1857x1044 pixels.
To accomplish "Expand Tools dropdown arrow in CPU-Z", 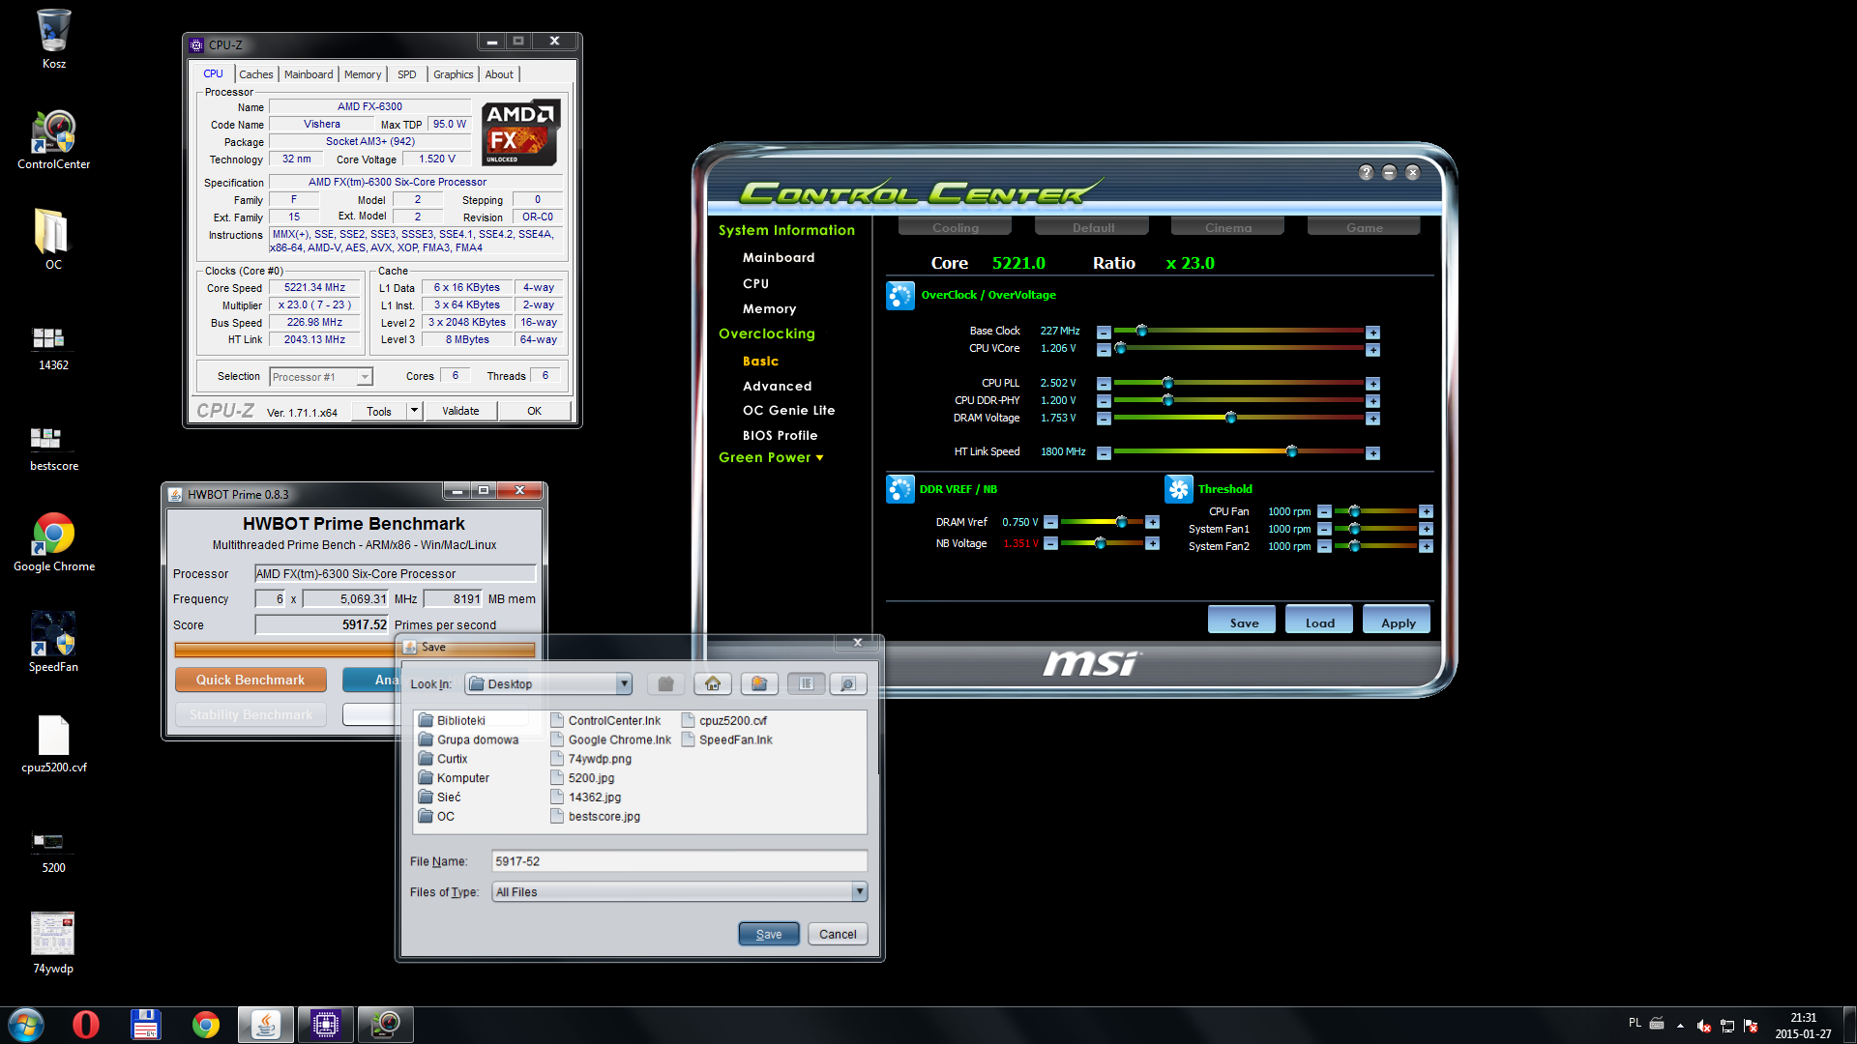I will coord(414,411).
